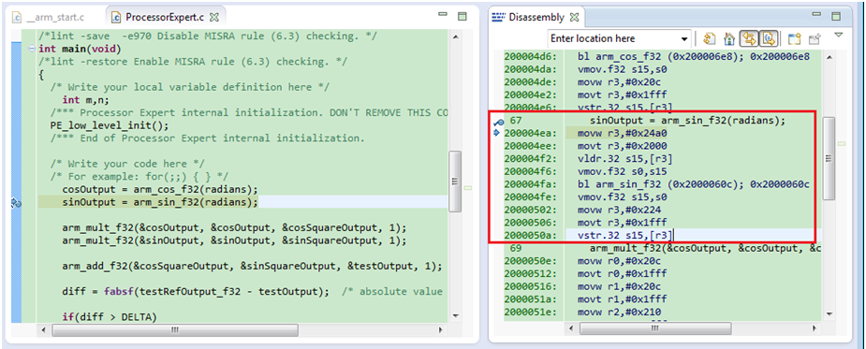Image resolution: width=866 pixels, height=349 pixels.
Task: Click the instruction pointer arrow in editor margin
Action: click(15, 203)
